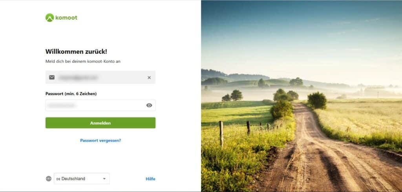This screenshot has height=192, width=402.
Task: Toggle password visibility with eye icon
Action: 149,105
